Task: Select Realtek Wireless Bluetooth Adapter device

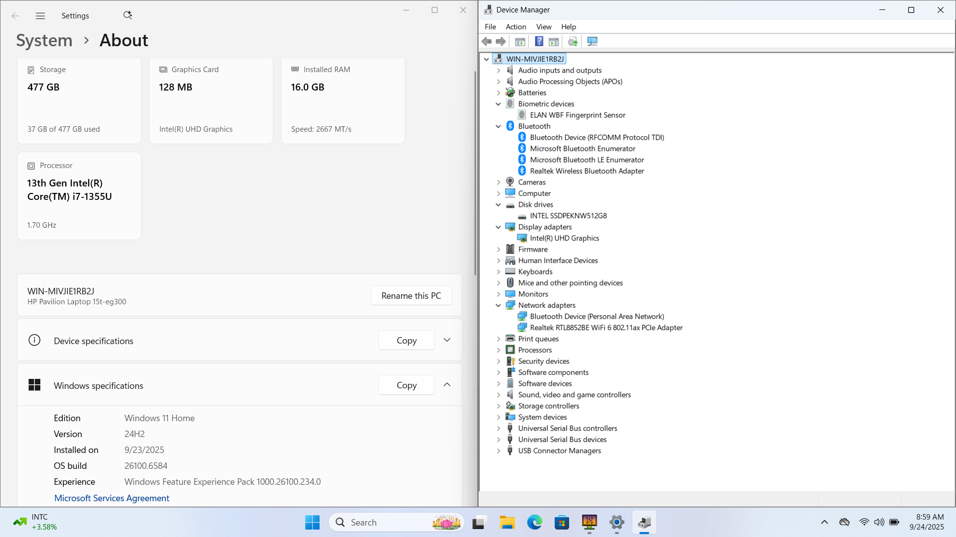Action: tap(587, 171)
